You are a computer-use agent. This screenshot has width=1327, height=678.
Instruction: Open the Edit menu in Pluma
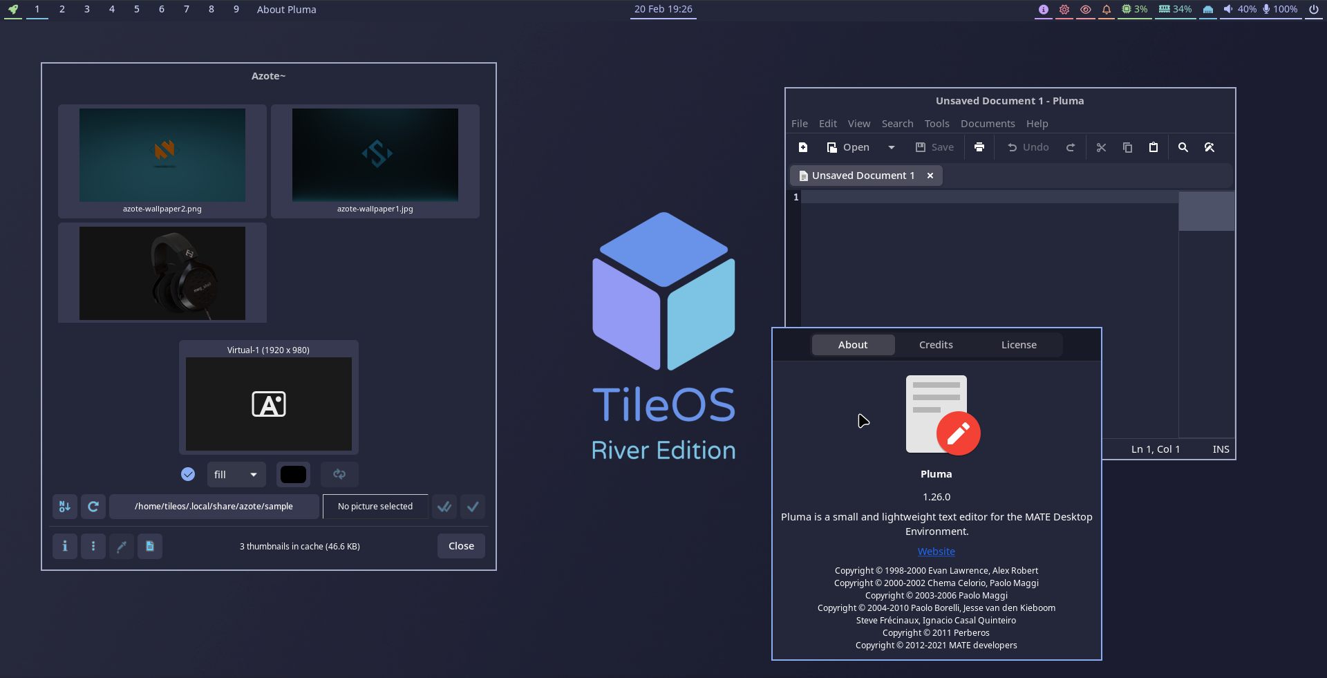[x=828, y=124]
